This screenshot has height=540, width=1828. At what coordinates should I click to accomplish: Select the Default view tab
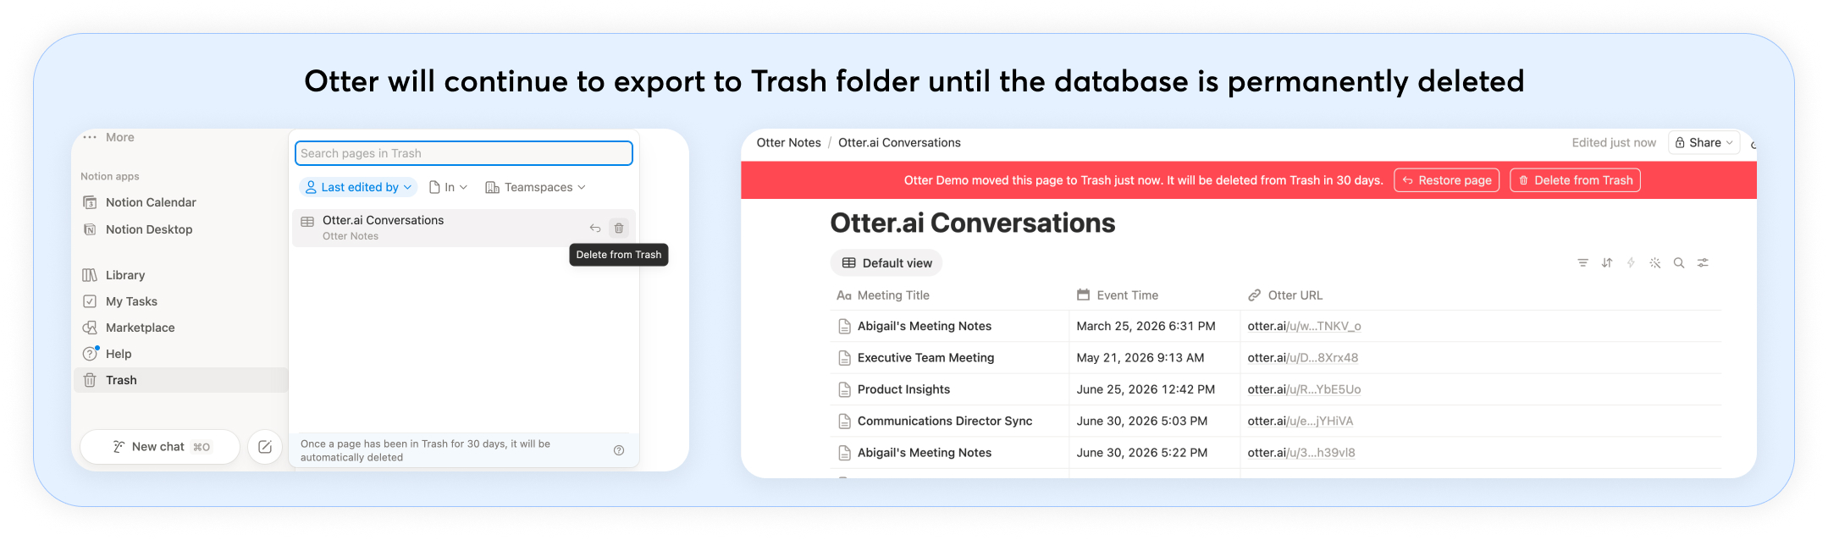pos(886,263)
